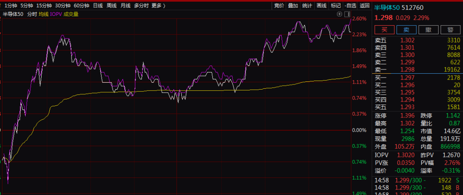463x195 pixels.
Task: Click the blue 卖 sell button
Action: pyautogui.click(x=406, y=30)
